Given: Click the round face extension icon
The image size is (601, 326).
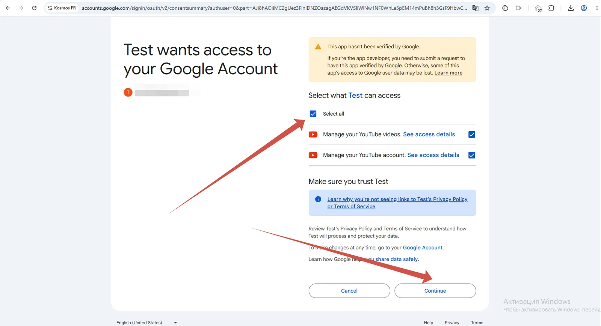Looking at the screenshot, I should (x=505, y=8).
